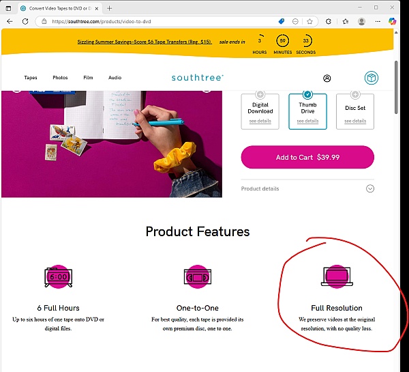
Task: Select the Digital Download option
Action: pos(260,109)
